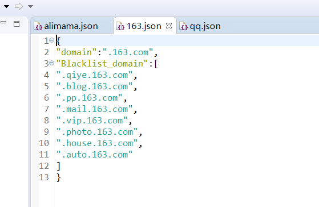Screen dimensions: 319x207
Task: Click the ".photo.163.com" string on line 9
Action: click(97, 132)
